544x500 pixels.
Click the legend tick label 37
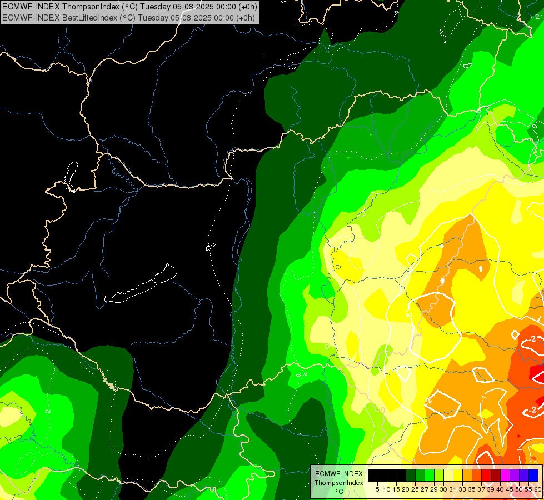[482, 489]
